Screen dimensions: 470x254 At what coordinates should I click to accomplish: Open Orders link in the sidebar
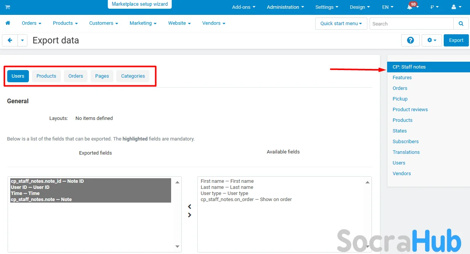[x=400, y=88]
